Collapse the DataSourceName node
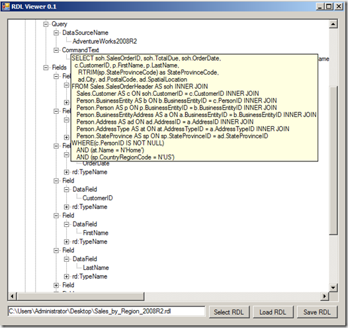The height and width of the screenshot is (328, 348). 56,33
